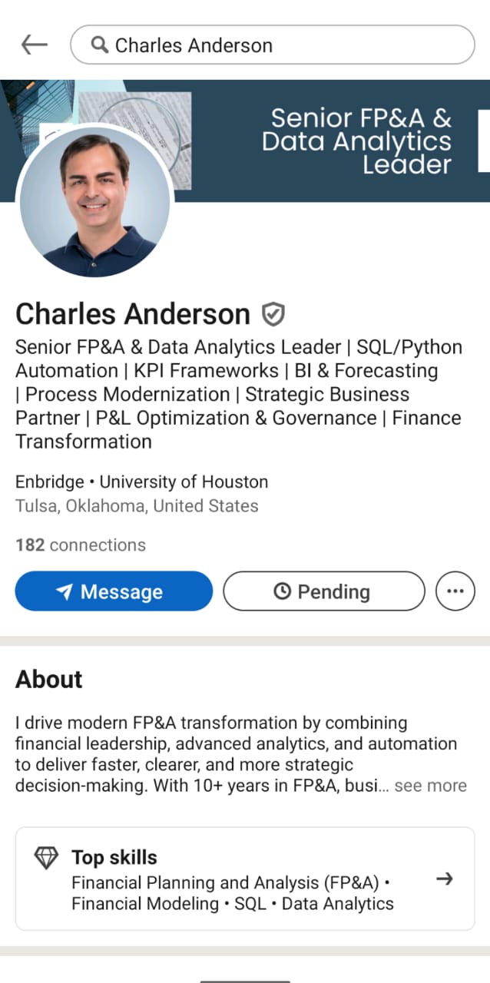Click the paper plane icon in Message
This screenshot has height=983, width=490.
[65, 592]
